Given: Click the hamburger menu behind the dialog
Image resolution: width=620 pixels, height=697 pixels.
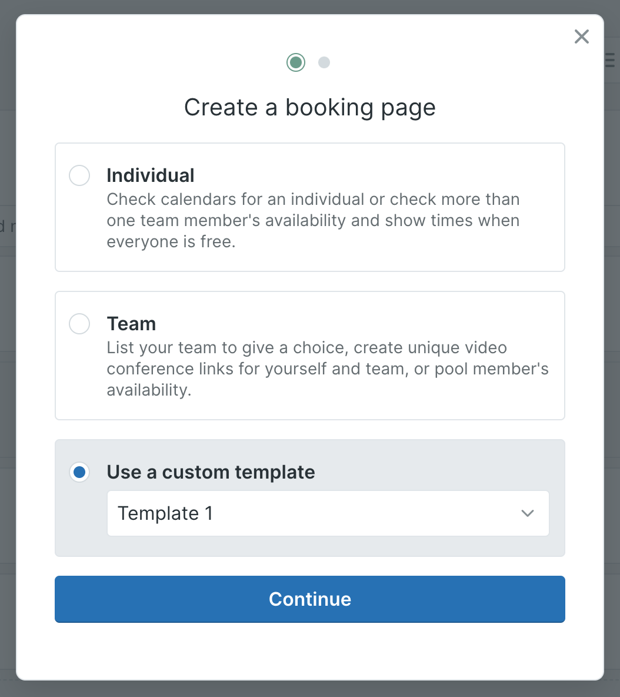Looking at the screenshot, I should pos(611,59).
